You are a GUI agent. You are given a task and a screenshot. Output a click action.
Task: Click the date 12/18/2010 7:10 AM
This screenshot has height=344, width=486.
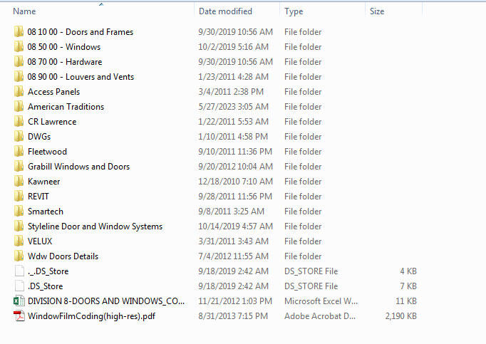(x=236, y=182)
